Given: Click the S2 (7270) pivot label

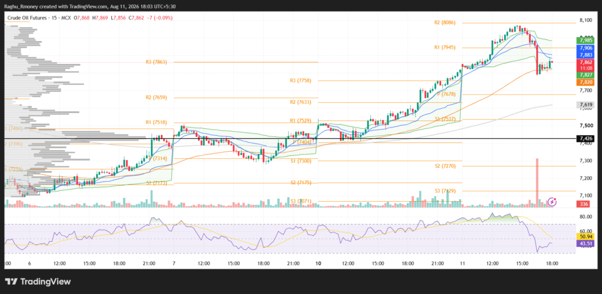Looking at the screenshot, I should (x=446, y=166).
